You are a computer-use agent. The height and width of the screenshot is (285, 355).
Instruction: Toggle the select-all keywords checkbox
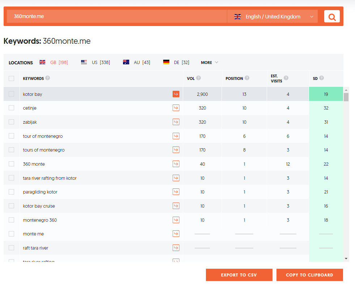(11, 78)
